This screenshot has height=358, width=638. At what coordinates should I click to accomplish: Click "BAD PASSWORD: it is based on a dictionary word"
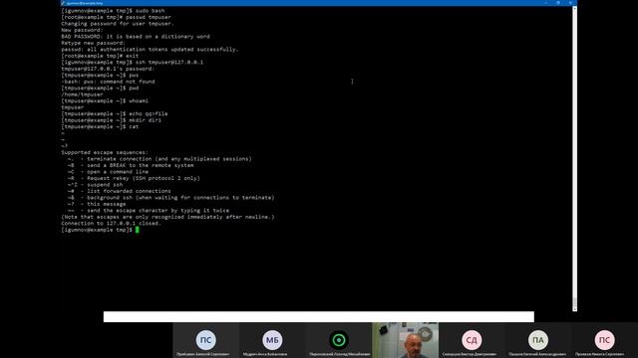click(x=136, y=37)
